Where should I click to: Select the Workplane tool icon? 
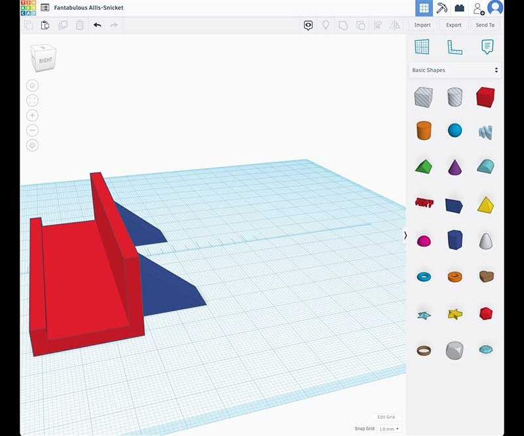coord(422,46)
